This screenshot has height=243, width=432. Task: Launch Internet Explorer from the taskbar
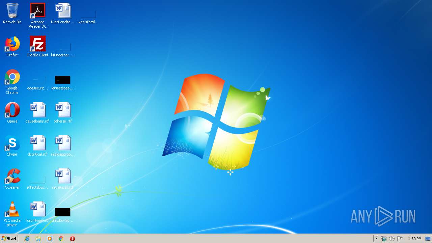click(27, 239)
